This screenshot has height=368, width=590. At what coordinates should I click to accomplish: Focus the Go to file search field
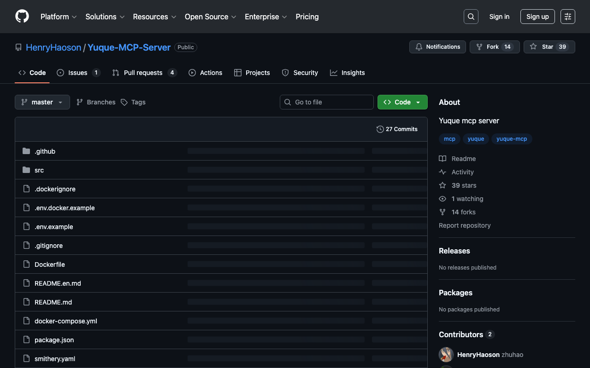click(x=327, y=102)
